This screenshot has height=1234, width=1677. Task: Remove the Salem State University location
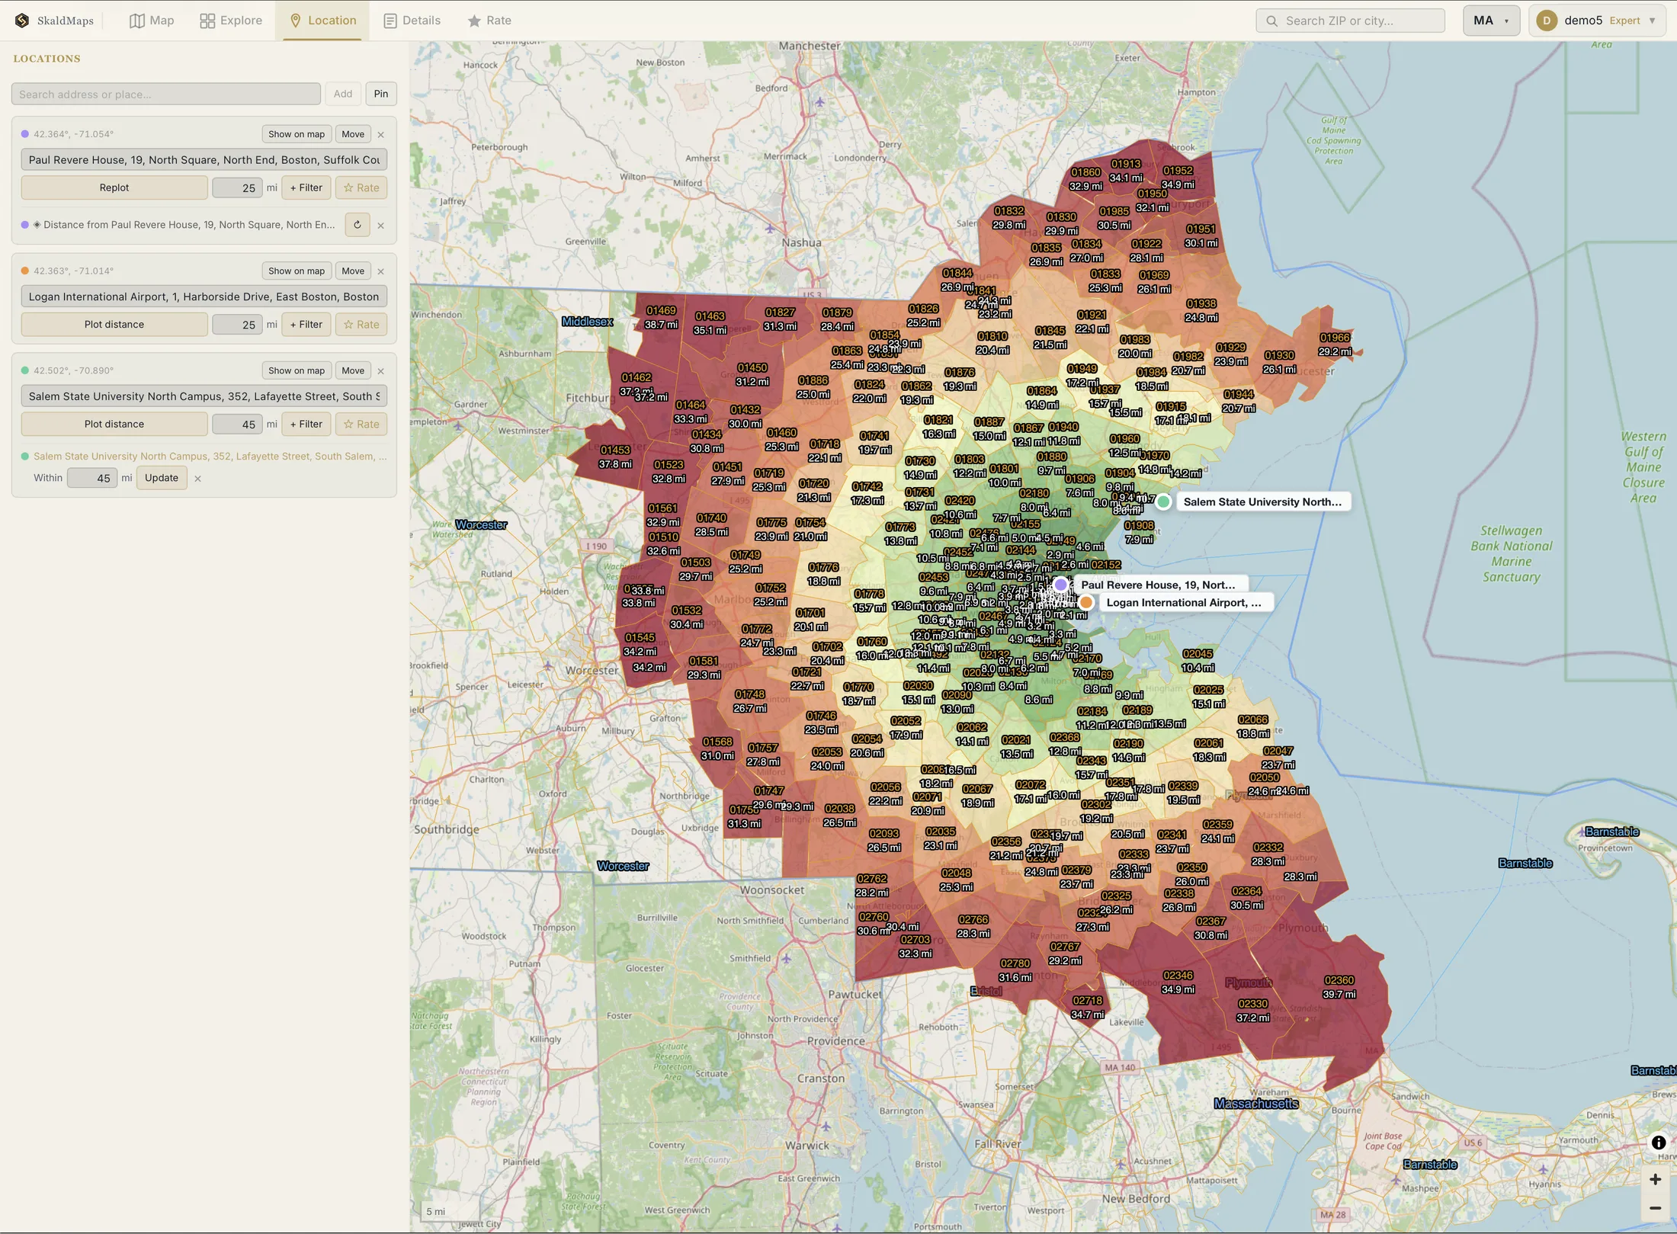point(381,371)
